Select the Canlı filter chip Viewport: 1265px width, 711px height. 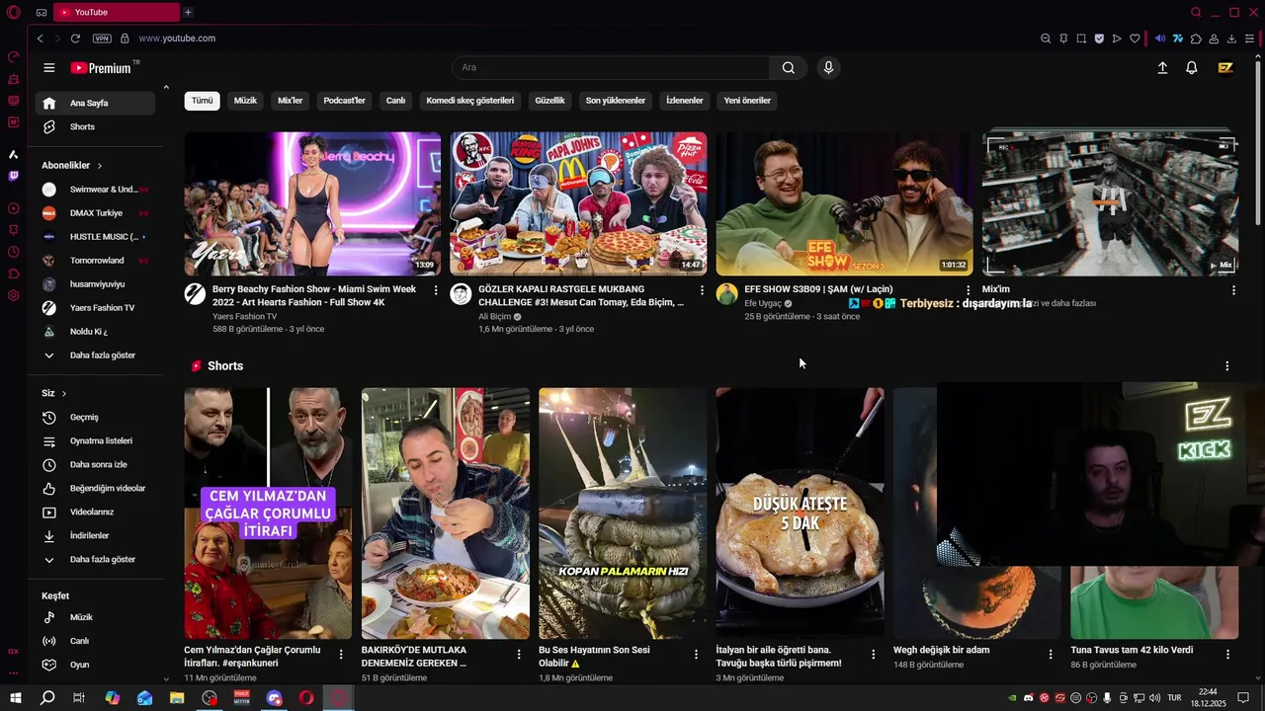pyautogui.click(x=395, y=101)
